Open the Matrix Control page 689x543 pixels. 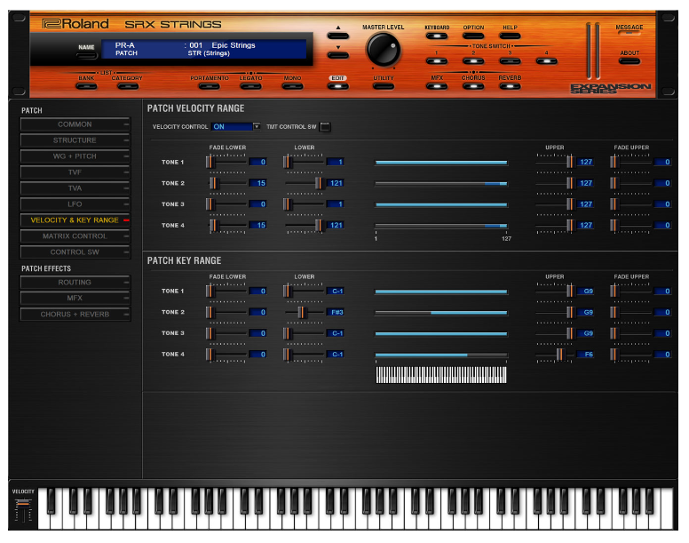[x=75, y=236]
